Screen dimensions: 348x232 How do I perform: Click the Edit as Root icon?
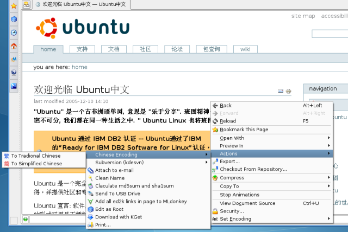click(90, 209)
